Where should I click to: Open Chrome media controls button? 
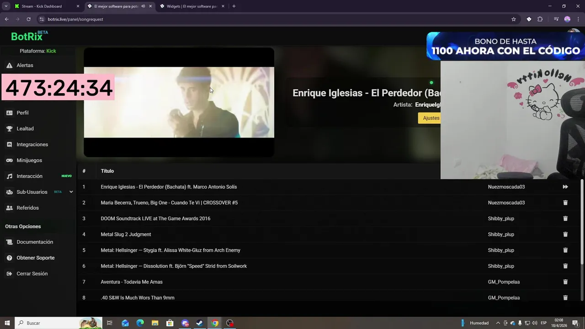click(x=556, y=19)
